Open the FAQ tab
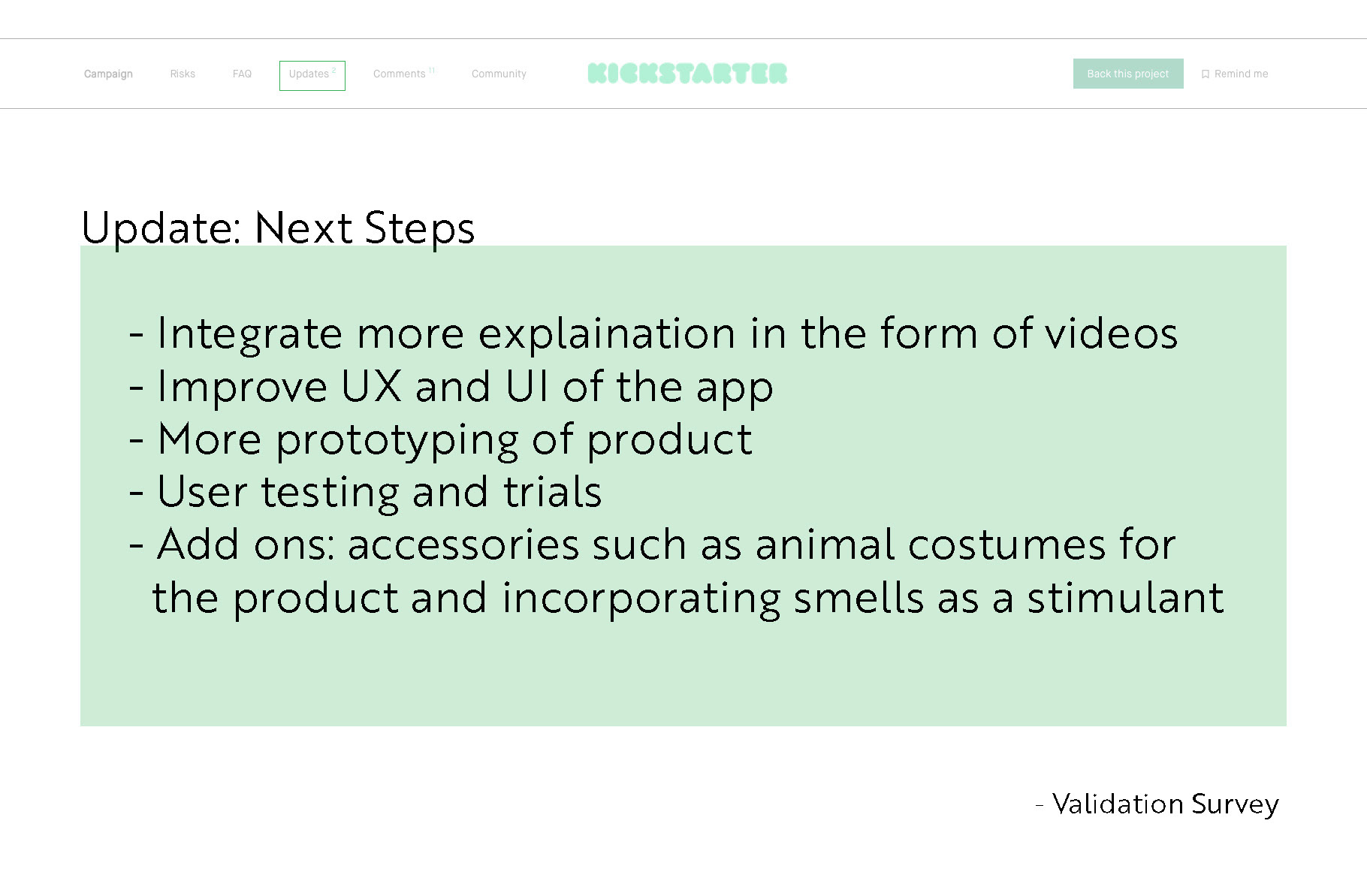Image resolution: width=1367 pixels, height=884 pixels. (x=242, y=74)
